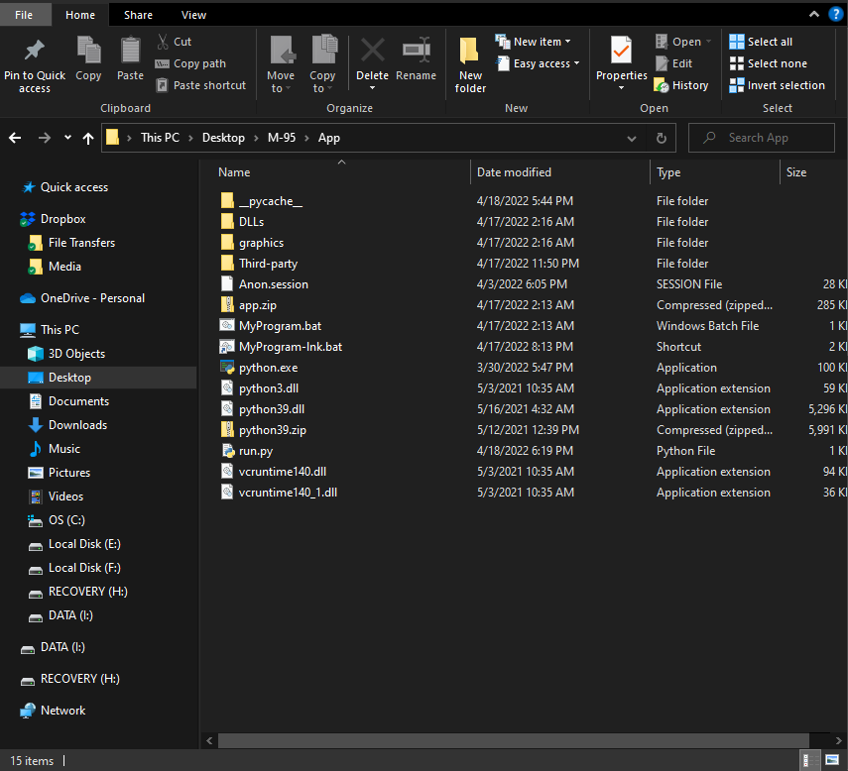Screen dimensions: 848x771
Task: Click the Paste ribbon icon
Action: tap(130, 51)
